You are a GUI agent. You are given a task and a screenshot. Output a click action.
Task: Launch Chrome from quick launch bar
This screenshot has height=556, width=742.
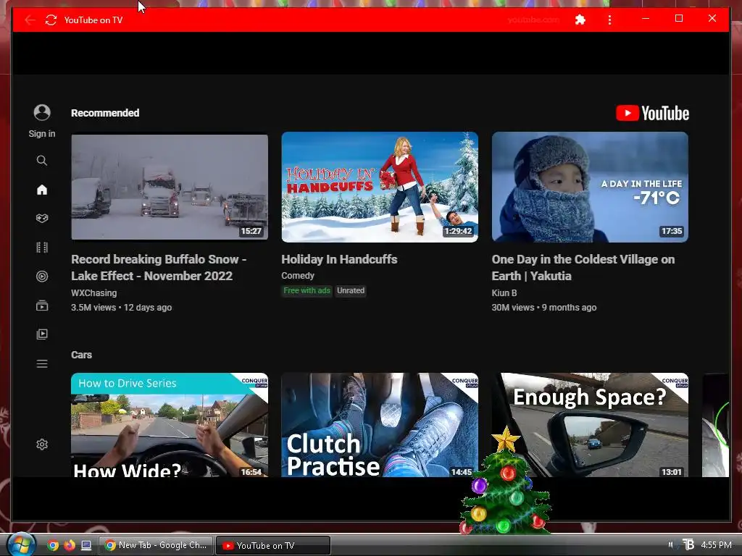(53, 545)
